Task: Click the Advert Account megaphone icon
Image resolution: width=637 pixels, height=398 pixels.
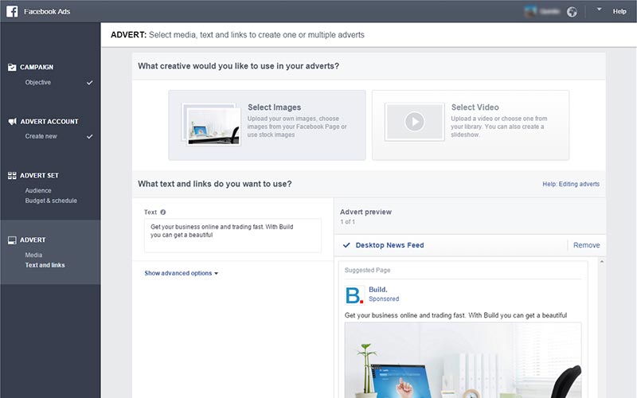Action: (x=12, y=122)
